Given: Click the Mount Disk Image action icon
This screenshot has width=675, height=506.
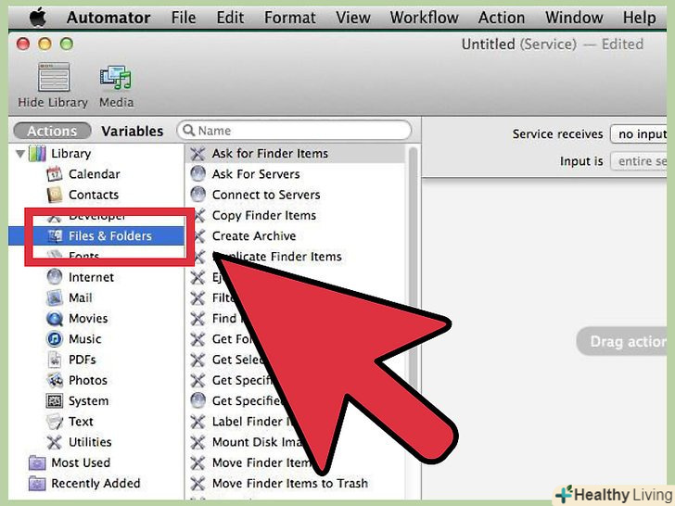Looking at the screenshot, I should [197, 442].
